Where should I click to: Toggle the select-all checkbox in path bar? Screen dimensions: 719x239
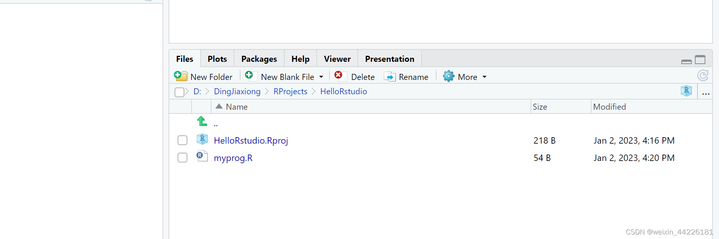pyautogui.click(x=179, y=92)
